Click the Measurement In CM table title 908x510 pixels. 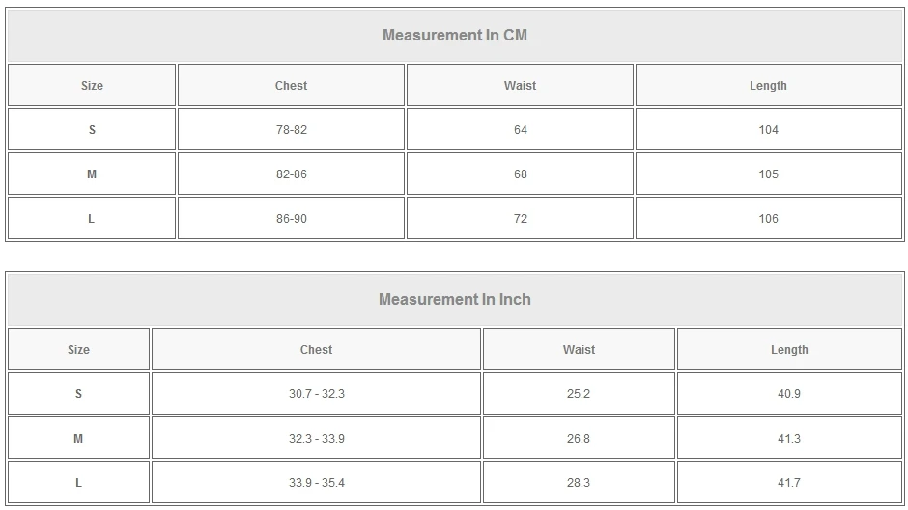pos(454,36)
